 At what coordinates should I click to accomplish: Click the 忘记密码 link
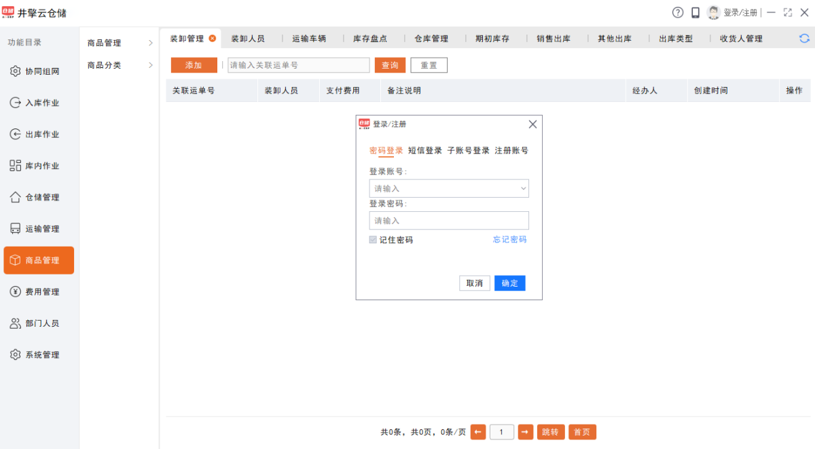point(509,240)
